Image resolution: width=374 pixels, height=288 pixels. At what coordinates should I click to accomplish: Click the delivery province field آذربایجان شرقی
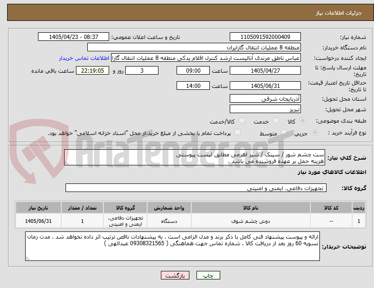pos(265,98)
